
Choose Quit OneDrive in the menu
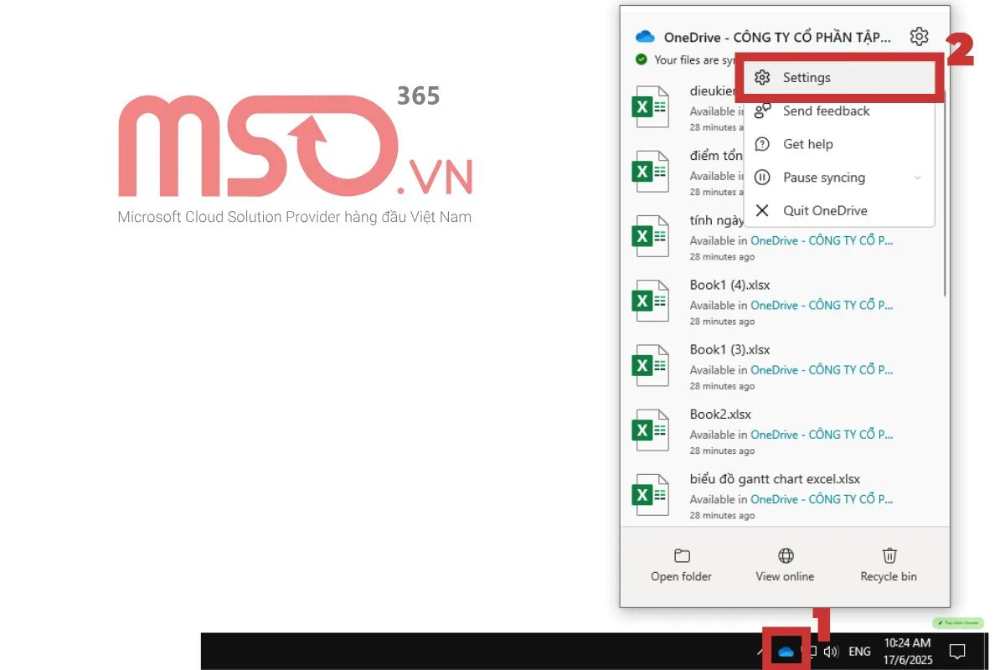[x=824, y=211]
